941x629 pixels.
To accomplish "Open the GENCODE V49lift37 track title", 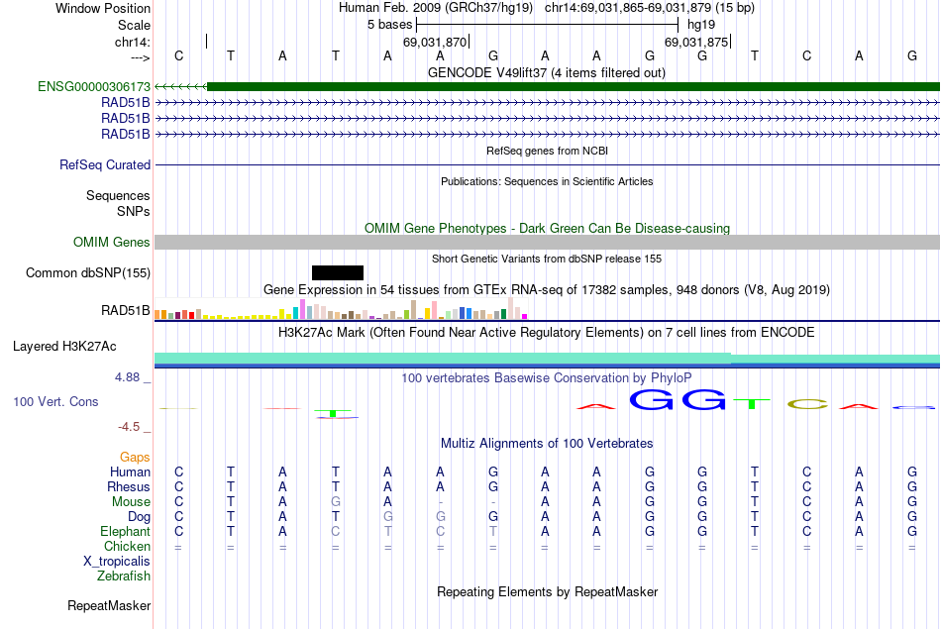I will [x=546, y=72].
